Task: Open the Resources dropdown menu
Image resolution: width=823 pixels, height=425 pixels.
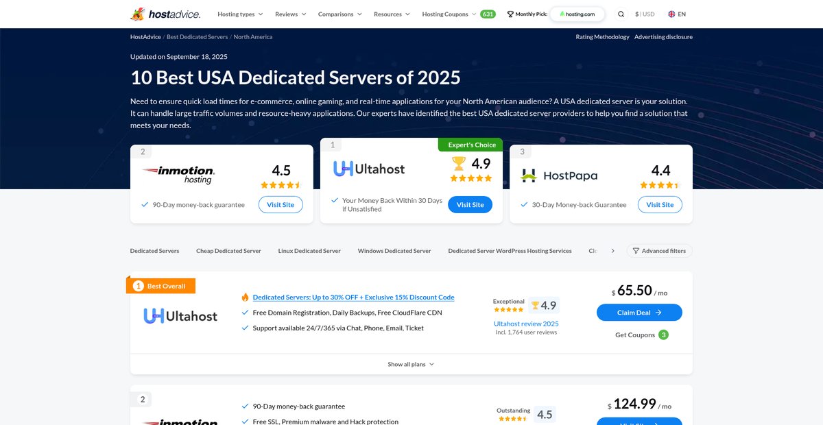Action: (x=392, y=14)
